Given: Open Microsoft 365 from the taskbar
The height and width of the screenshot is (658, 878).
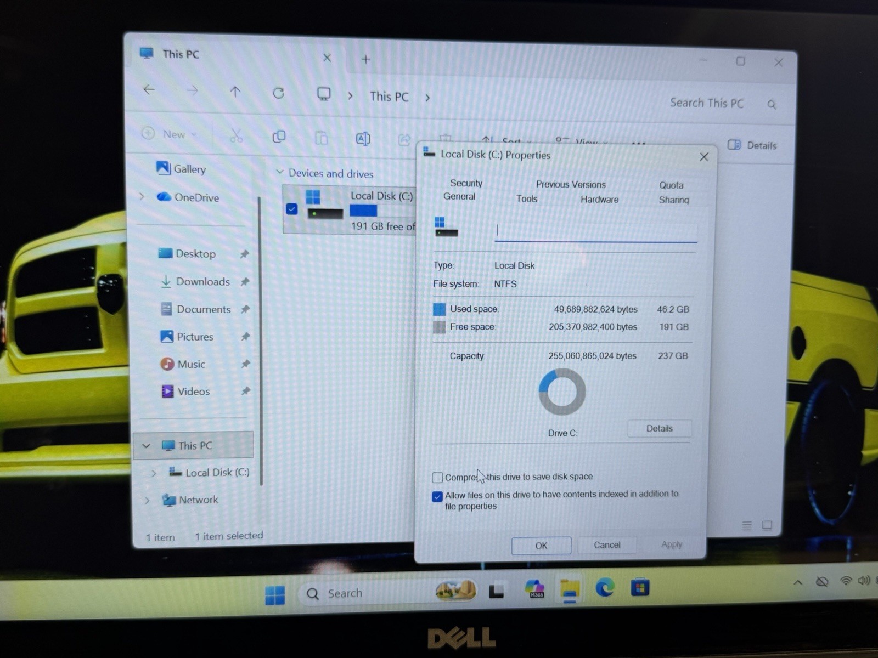Looking at the screenshot, I should click(534, 589).
